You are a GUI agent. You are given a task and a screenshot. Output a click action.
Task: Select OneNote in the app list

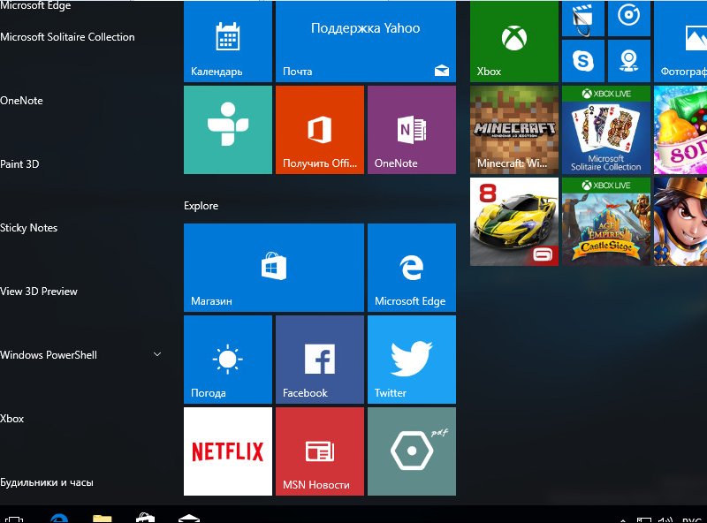click(21, 101)
